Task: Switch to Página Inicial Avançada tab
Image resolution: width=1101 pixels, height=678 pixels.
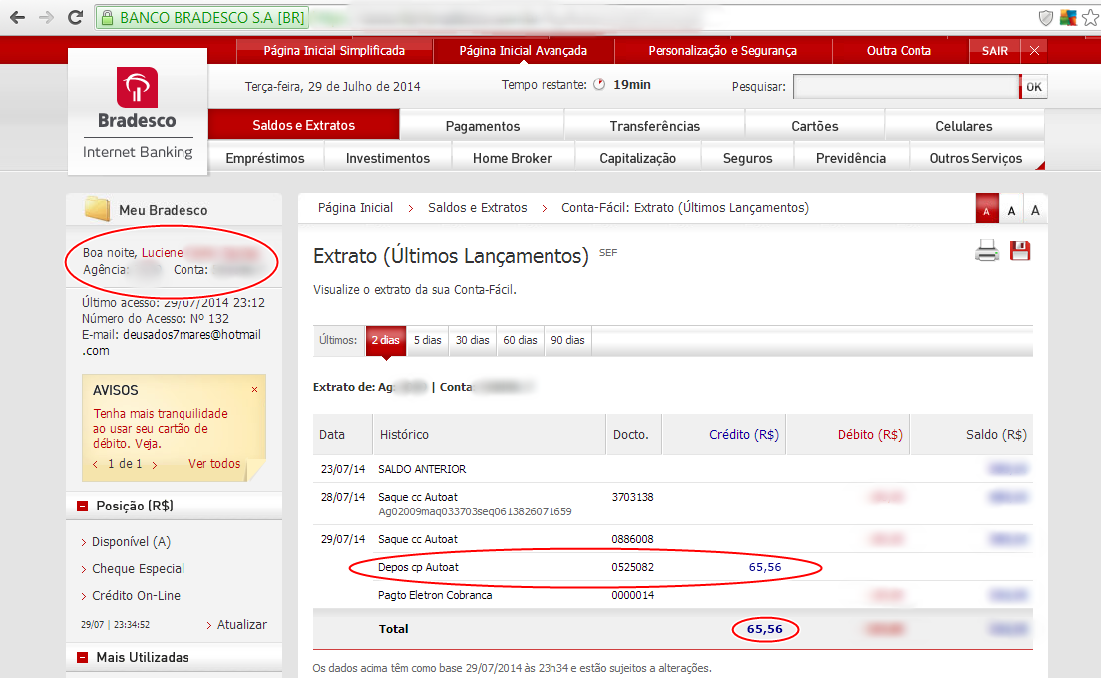Action: (x=524, y=51)
